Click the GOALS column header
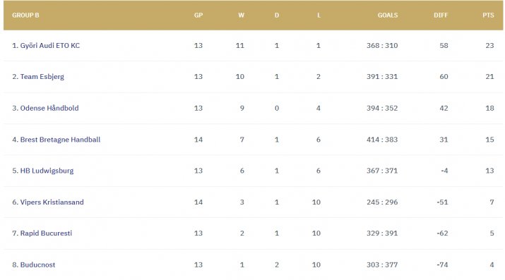 (388, 15)
